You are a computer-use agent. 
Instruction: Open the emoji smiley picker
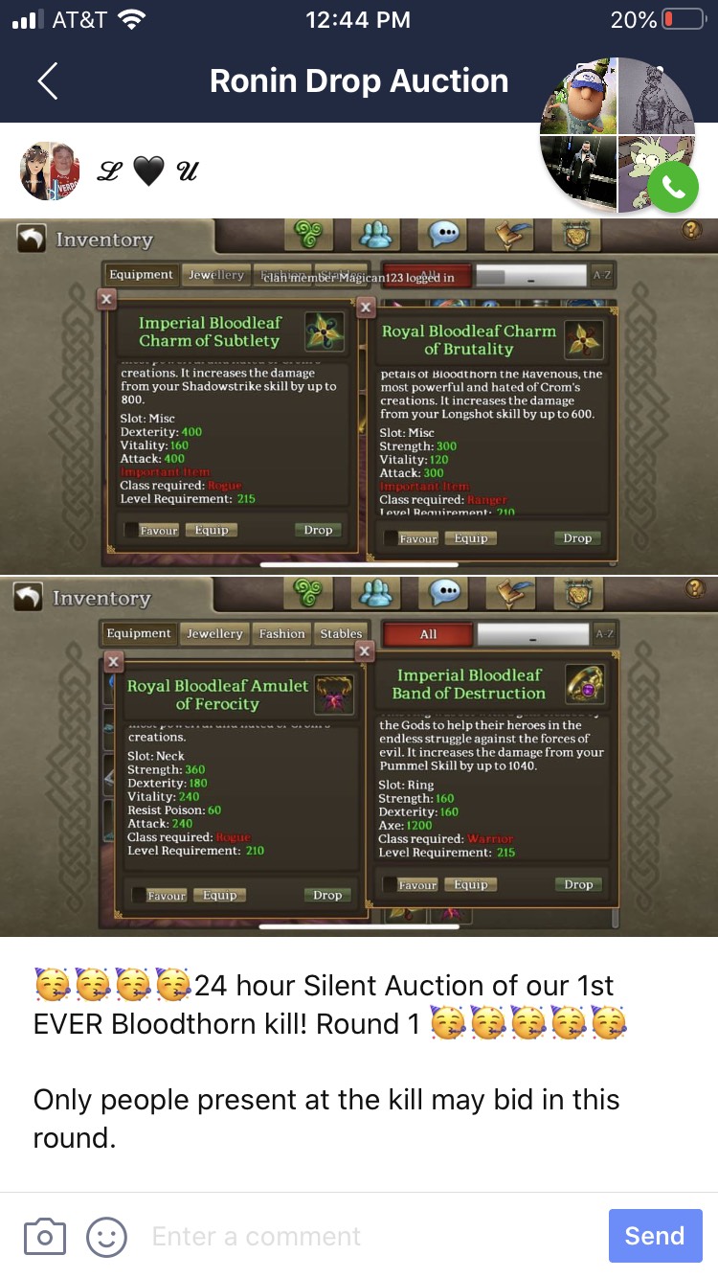pos(106,1236)
